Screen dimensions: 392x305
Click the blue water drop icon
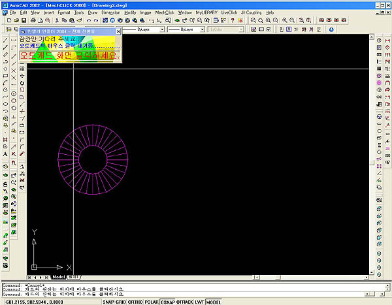click(x=331, y=29)
